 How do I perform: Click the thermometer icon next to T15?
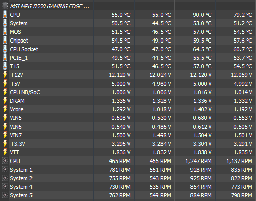point(5,66)
